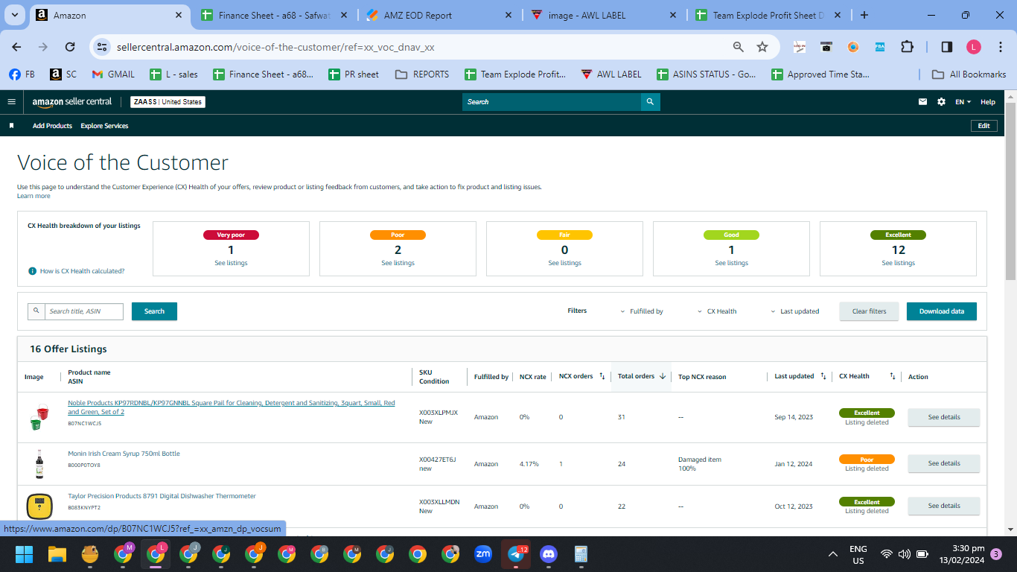Switch to the Finance Sheet - a68 tab
The image size is (1017, 572).
[272, 15]
